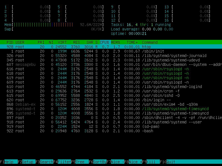Click the F9 Kill function
Screen dimensions: 222x166
click(x=151, y=162)
